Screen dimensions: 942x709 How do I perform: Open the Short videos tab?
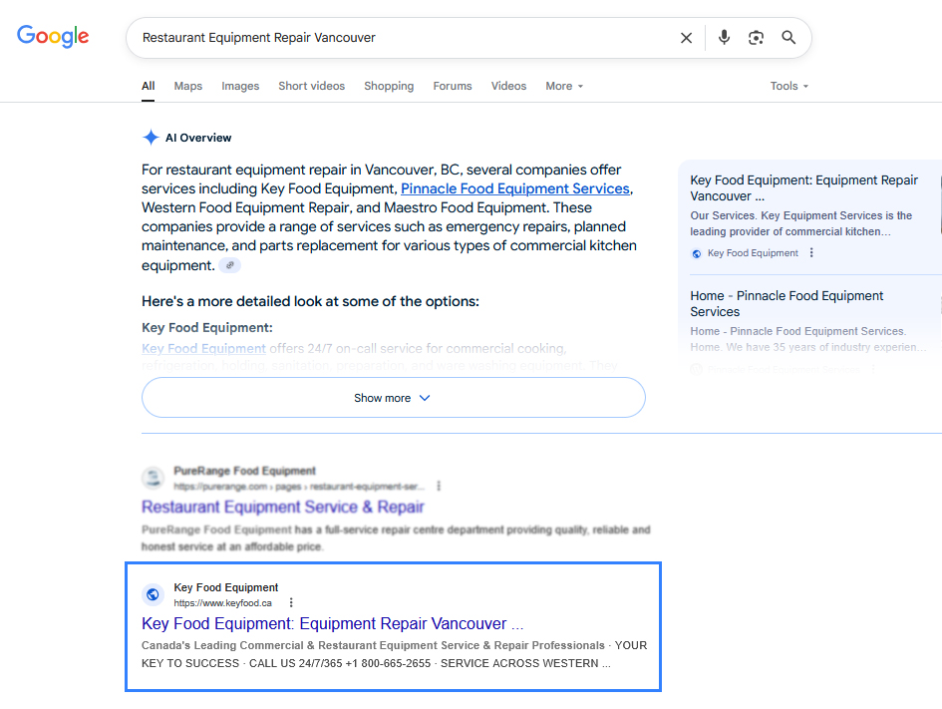point(311,86)
